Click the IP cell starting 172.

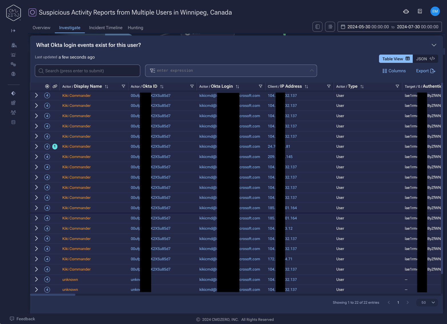click(280, 259)
